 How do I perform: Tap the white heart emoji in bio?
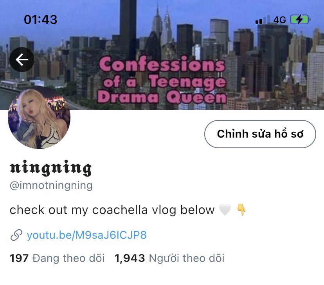click(225, 210)
